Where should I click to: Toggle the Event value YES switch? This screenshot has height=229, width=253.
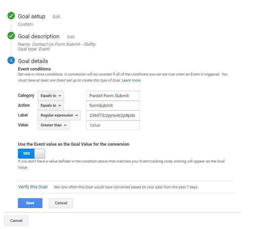click(31, 153)
